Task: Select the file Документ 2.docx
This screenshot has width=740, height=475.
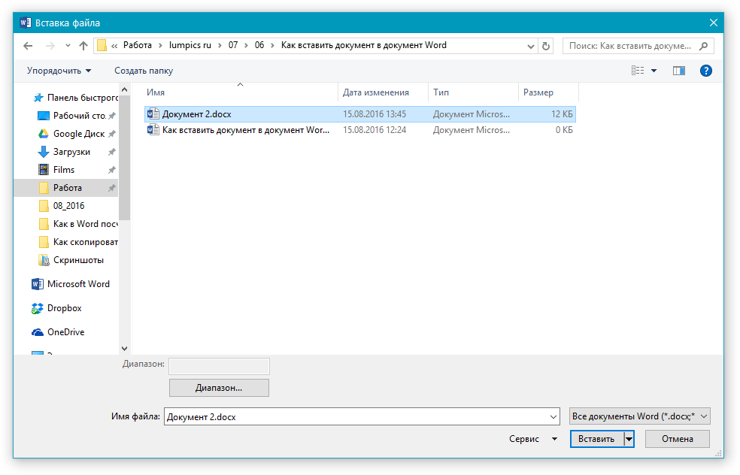Action: click(196, 114)
